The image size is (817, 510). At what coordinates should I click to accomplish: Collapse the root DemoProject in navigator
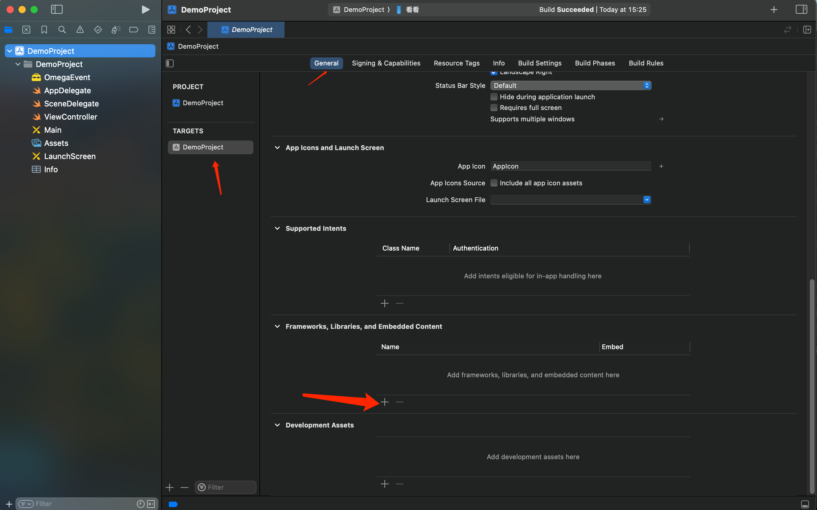click(x=10, y=51)
